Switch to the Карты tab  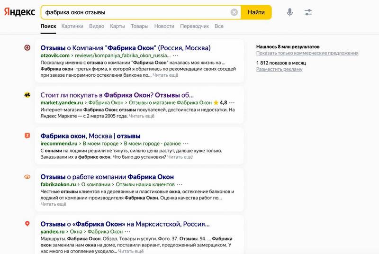point(117,26)
